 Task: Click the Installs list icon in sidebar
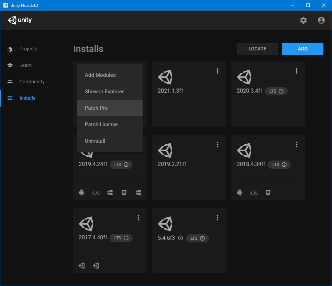pyautogui.click(x=10, y=98)
